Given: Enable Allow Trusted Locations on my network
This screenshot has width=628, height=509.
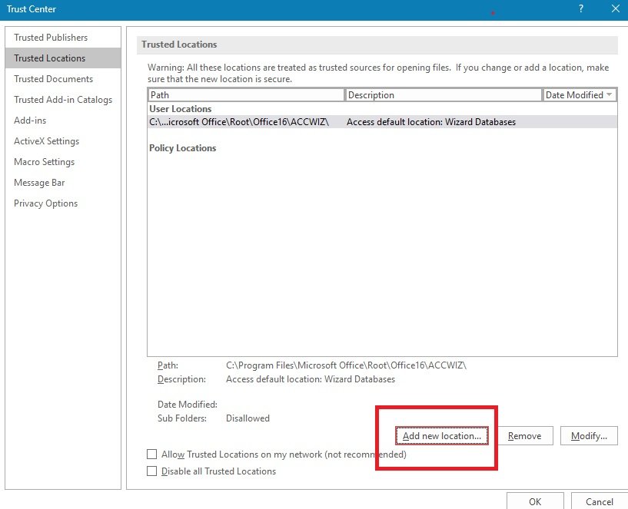Looking at the screenshot, I should (x=152, y=454).
